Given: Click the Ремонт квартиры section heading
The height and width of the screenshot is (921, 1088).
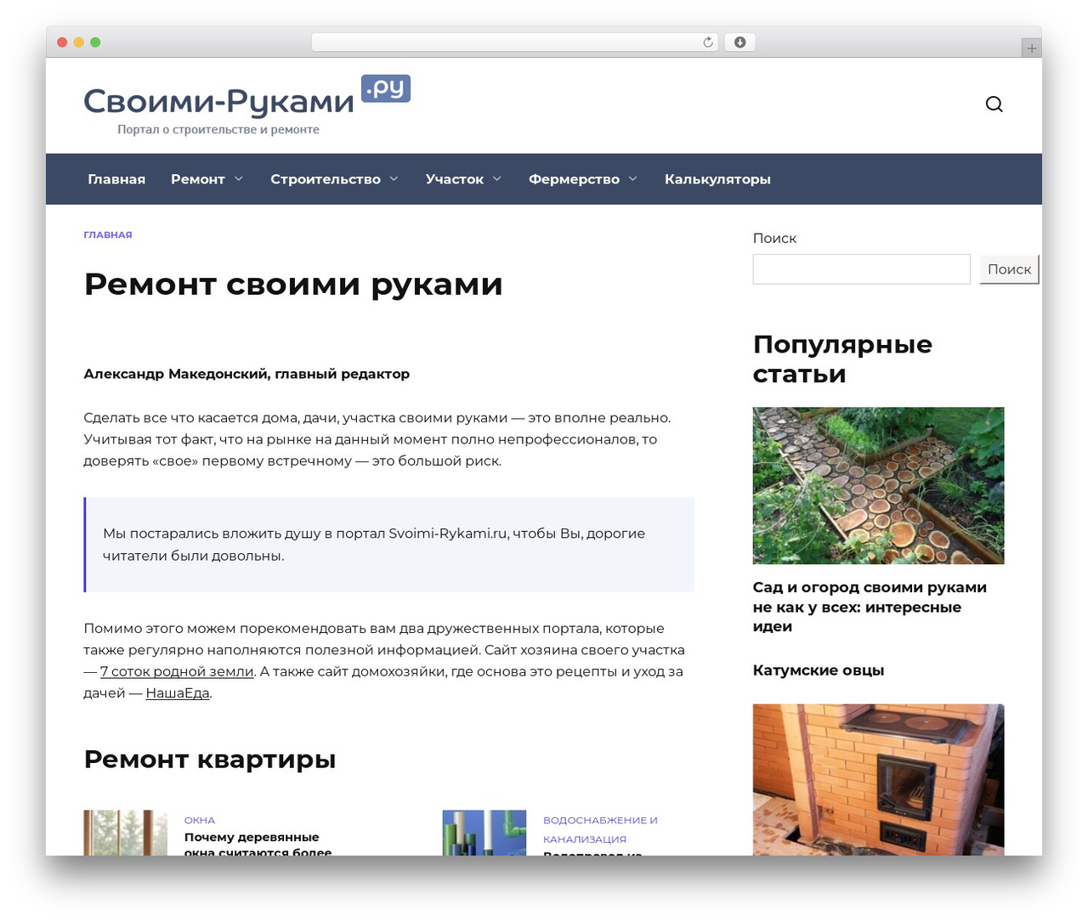Looking at the screenshot, I should tap(210, 759).
